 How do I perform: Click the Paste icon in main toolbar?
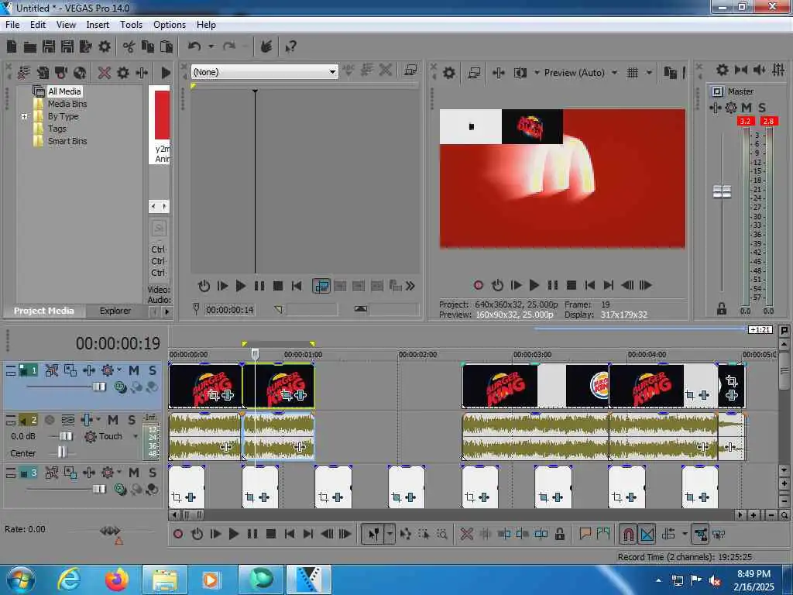click(166, 46)
